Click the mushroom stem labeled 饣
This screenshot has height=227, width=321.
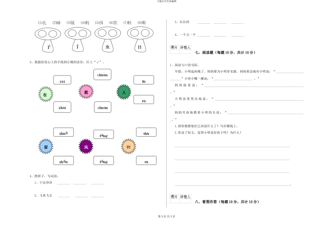[78, 46]
